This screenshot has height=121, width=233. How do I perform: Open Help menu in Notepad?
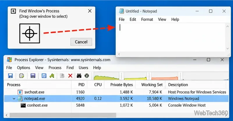tap(175, 19)
